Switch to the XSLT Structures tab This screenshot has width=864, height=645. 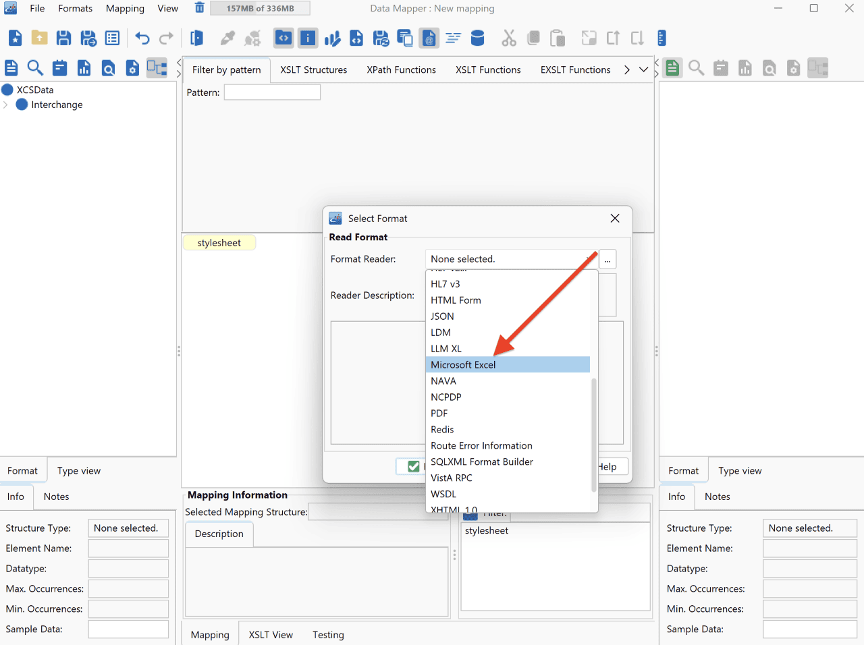314,69
